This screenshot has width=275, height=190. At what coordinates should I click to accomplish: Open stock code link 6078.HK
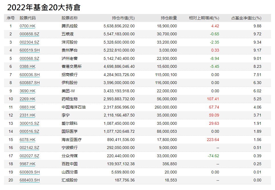point(27,140)
